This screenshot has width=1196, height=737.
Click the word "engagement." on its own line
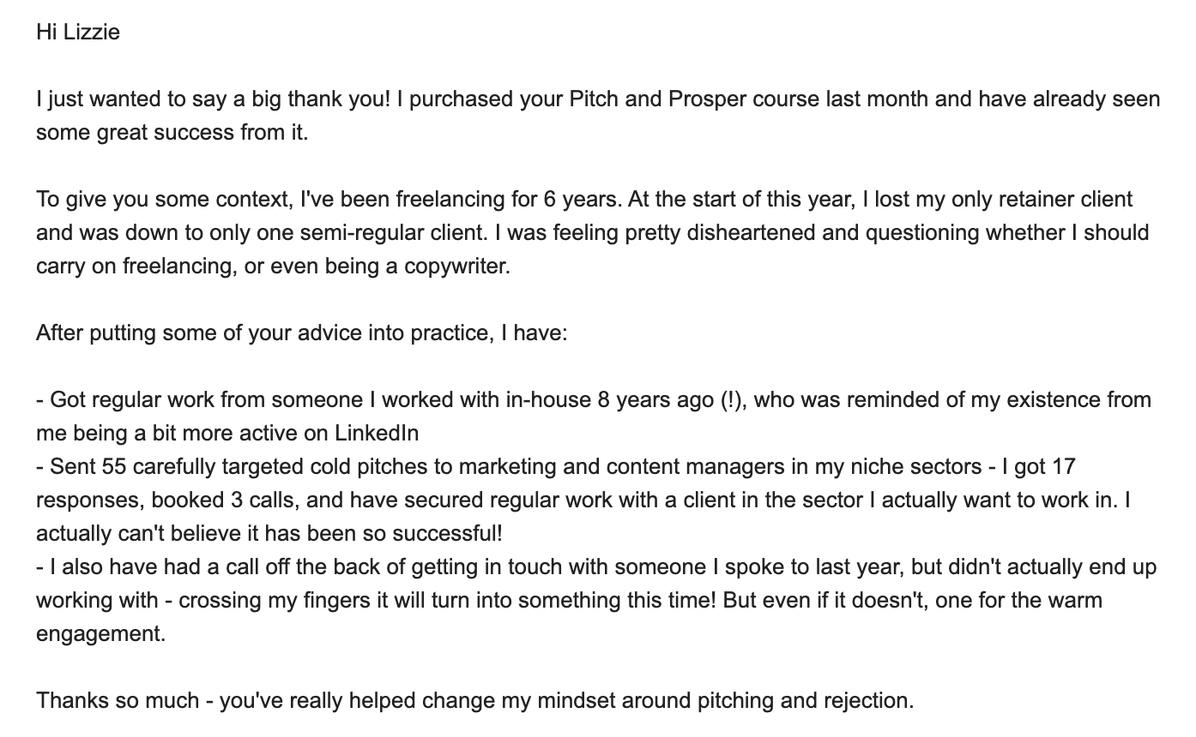(100, 634)
